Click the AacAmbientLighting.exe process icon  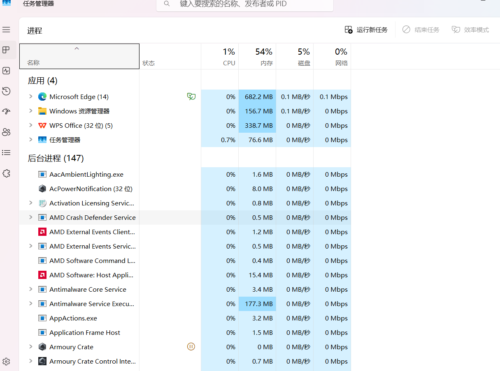coord(42,174)
